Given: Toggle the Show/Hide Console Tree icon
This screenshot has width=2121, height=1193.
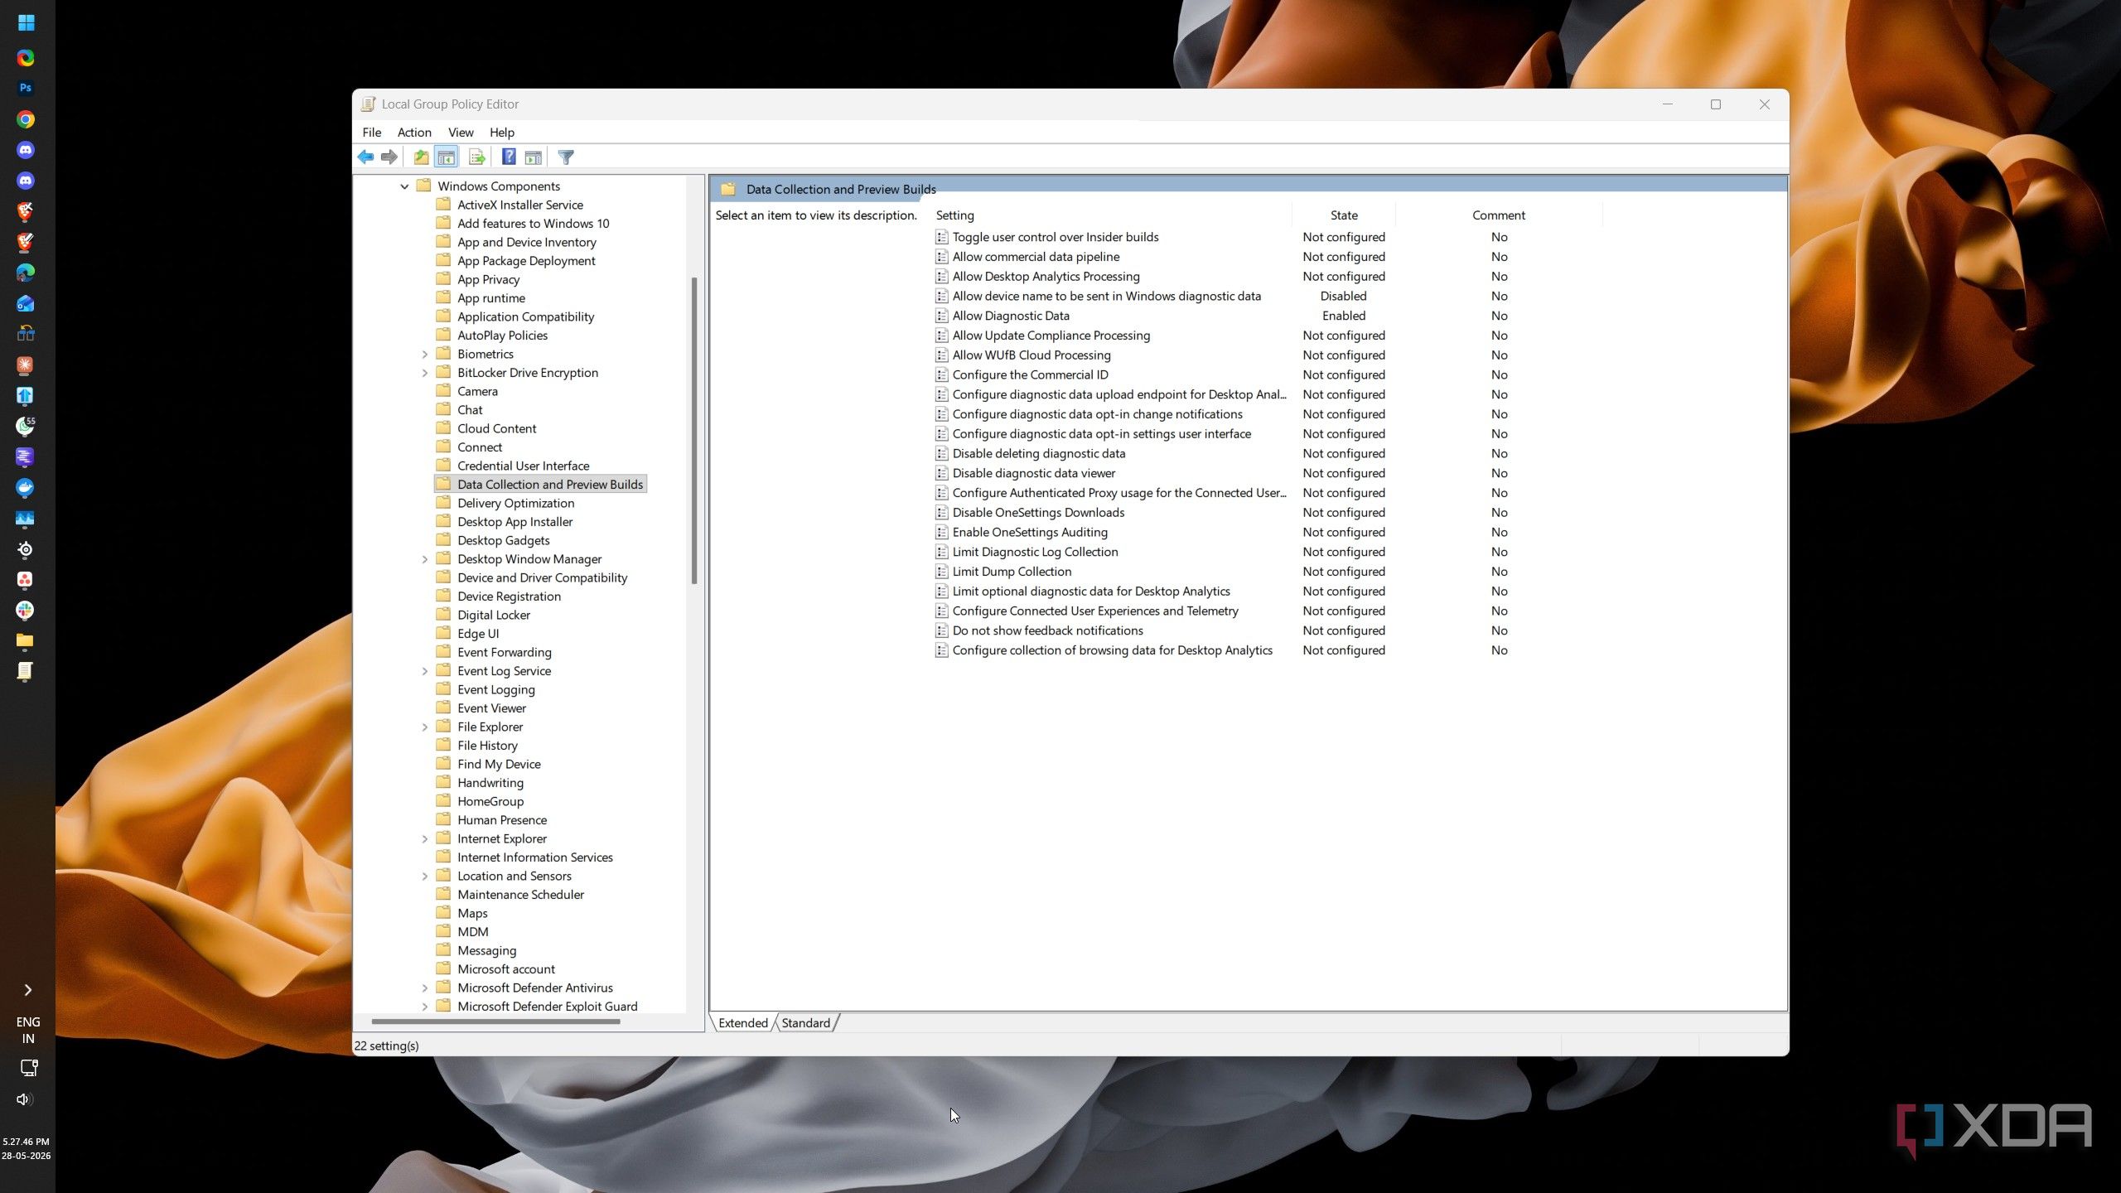Looking at the screenshot, I should [447, 157].
